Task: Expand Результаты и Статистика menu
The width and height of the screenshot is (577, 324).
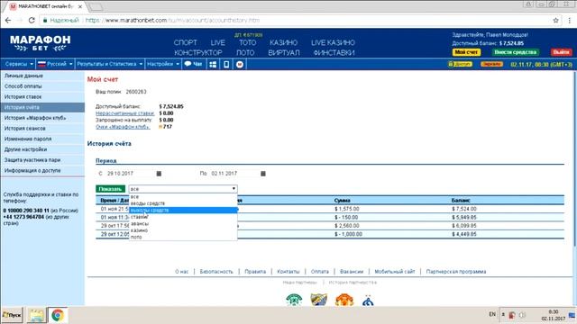Action: (109, 64)
